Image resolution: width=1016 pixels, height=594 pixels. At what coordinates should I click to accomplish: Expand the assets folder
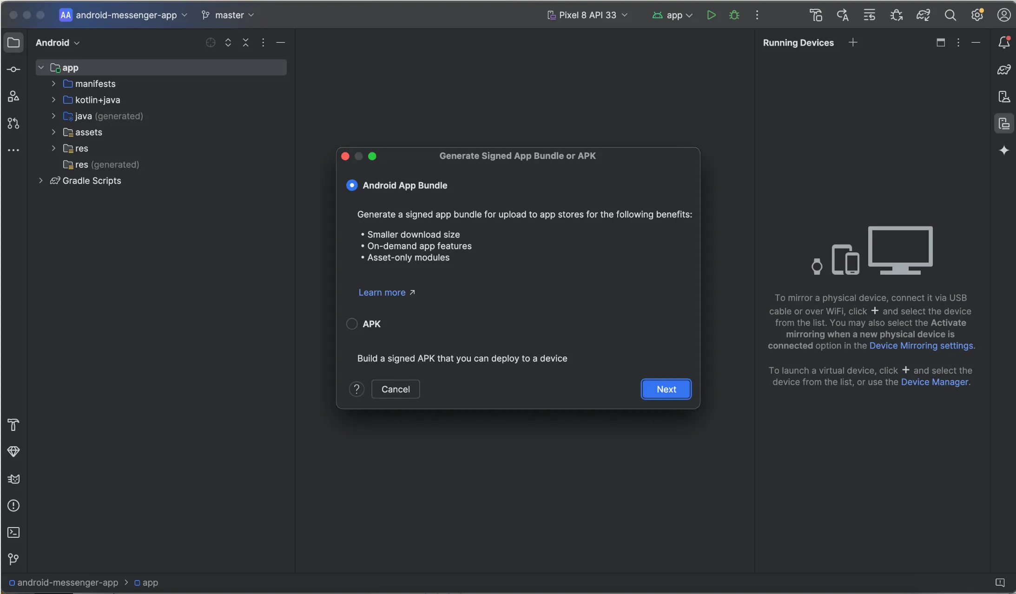(x=53, y=132)
